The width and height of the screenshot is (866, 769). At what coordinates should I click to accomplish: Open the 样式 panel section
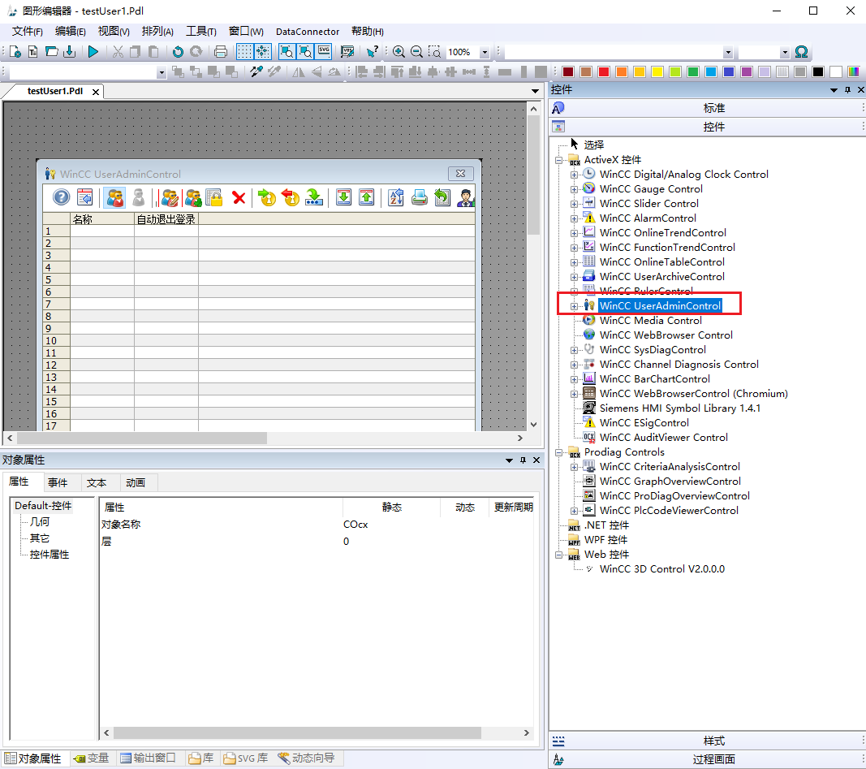[713, 741]
